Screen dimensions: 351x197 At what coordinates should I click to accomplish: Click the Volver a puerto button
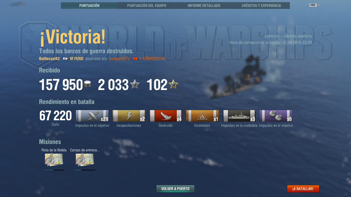[175, 189]
